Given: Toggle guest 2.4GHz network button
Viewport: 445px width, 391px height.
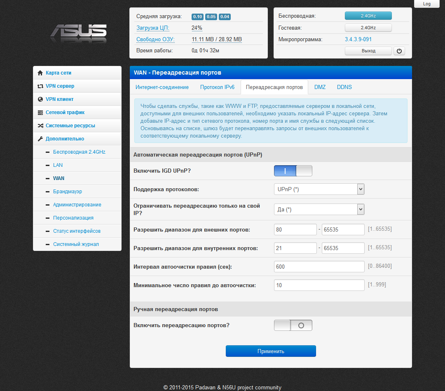Looking at the screenshot, I should pos(368,28).
